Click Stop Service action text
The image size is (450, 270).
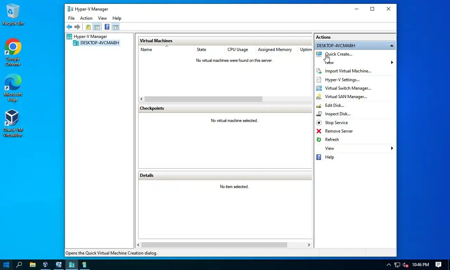(x=336, y=123)
